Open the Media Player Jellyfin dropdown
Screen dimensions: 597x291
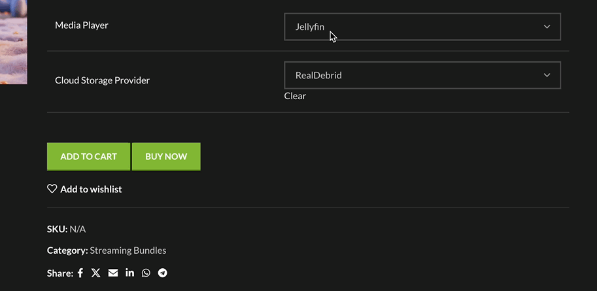(x=422, y=27)
